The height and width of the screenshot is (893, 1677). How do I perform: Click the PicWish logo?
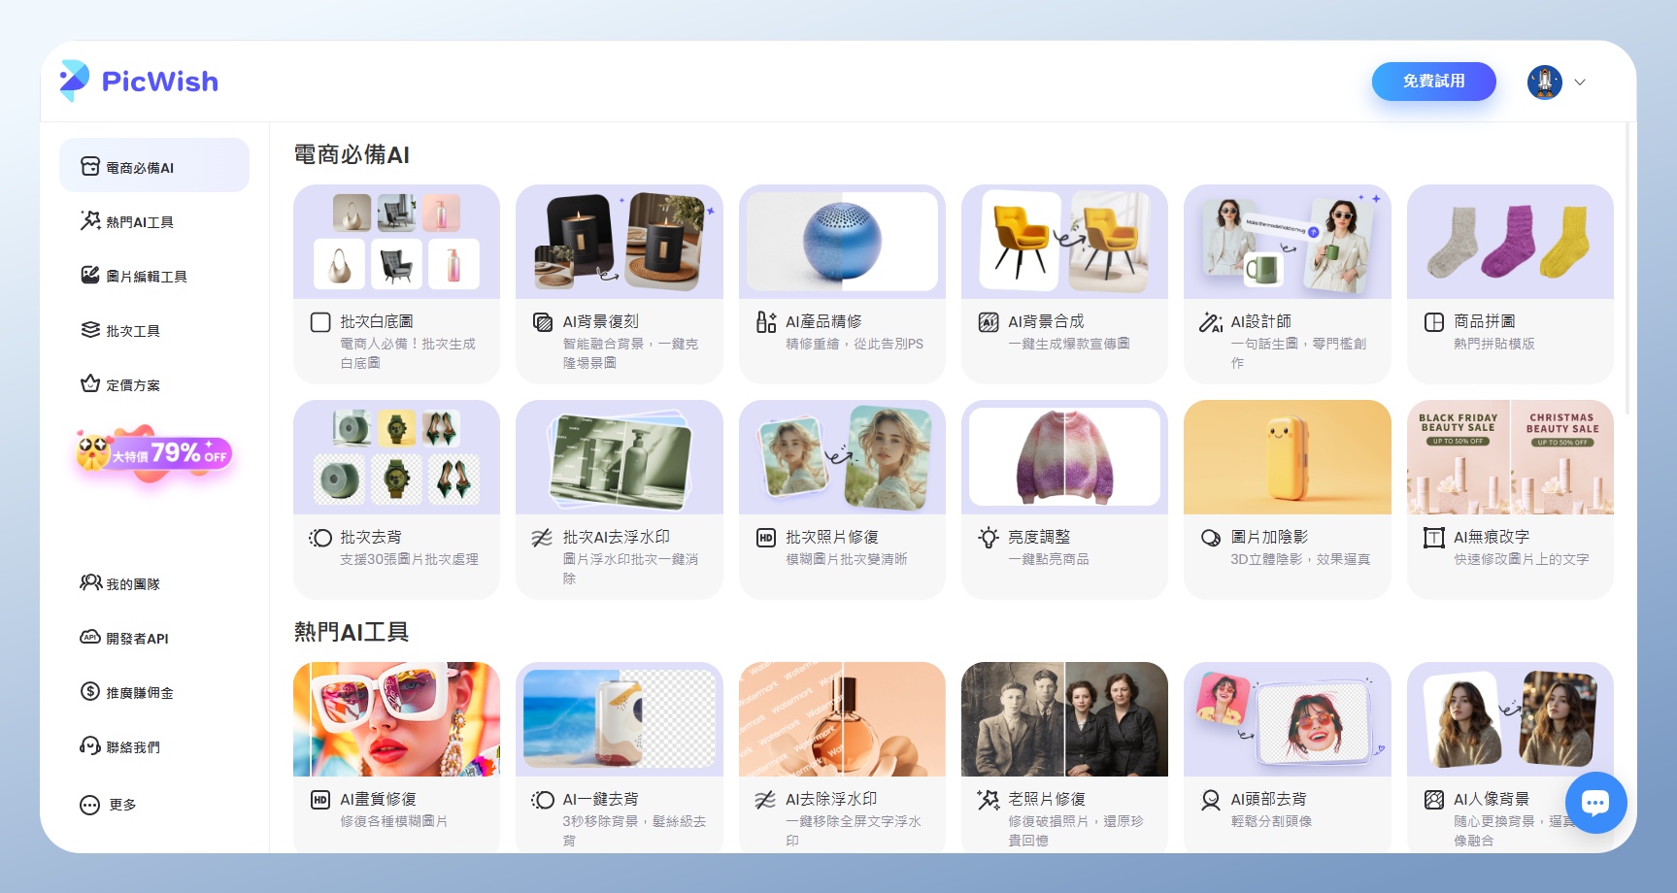139,82
